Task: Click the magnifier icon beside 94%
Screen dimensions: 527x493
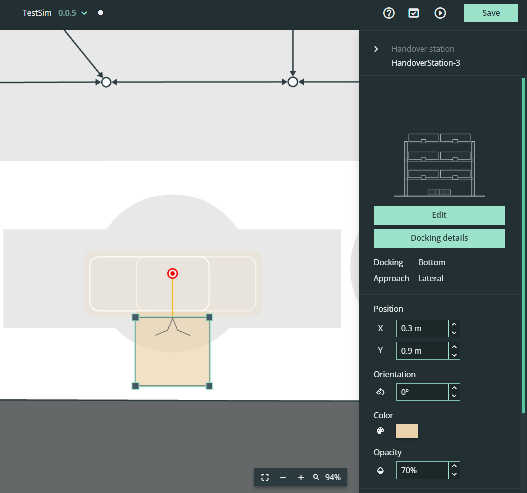Action: click(316, 477)
